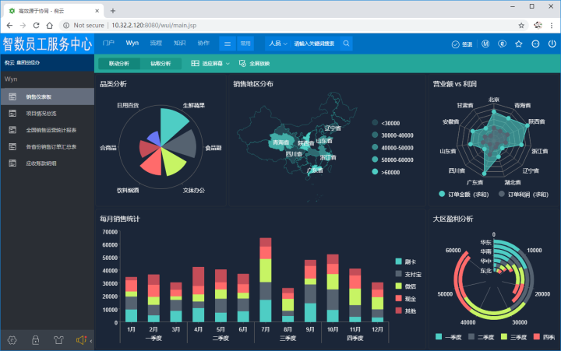Switch to the 流程 top menu
Screen dimensions: 561x351
coord(156,44)
